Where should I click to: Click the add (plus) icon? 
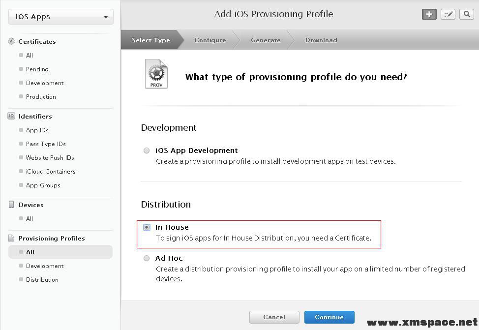point(429,14)
